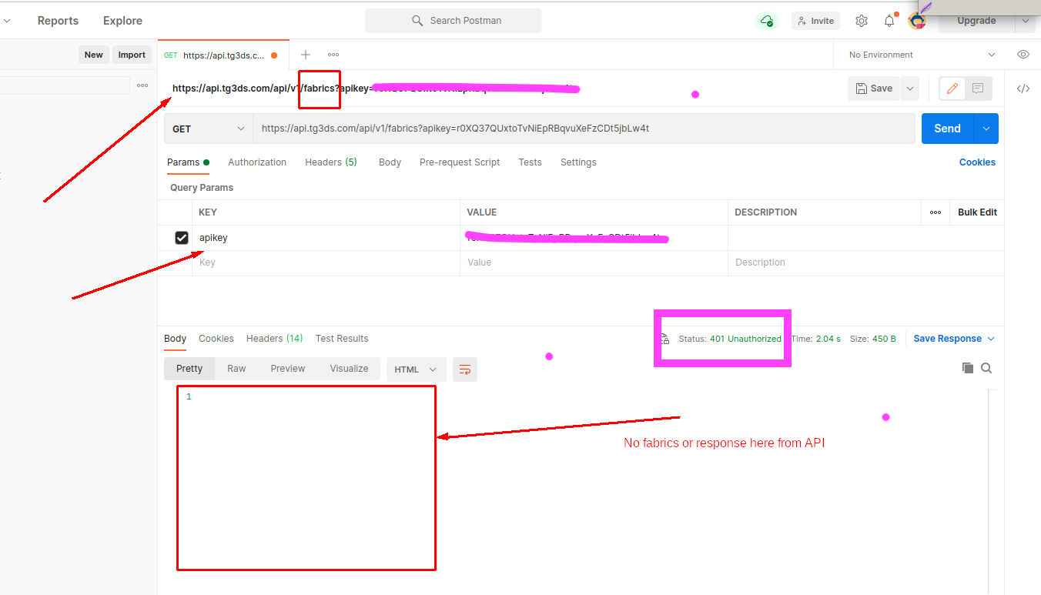The height and width of the screenshot is (595, 1041).
Task: Open notifications bell icon
Action: (x=889, y=21)
